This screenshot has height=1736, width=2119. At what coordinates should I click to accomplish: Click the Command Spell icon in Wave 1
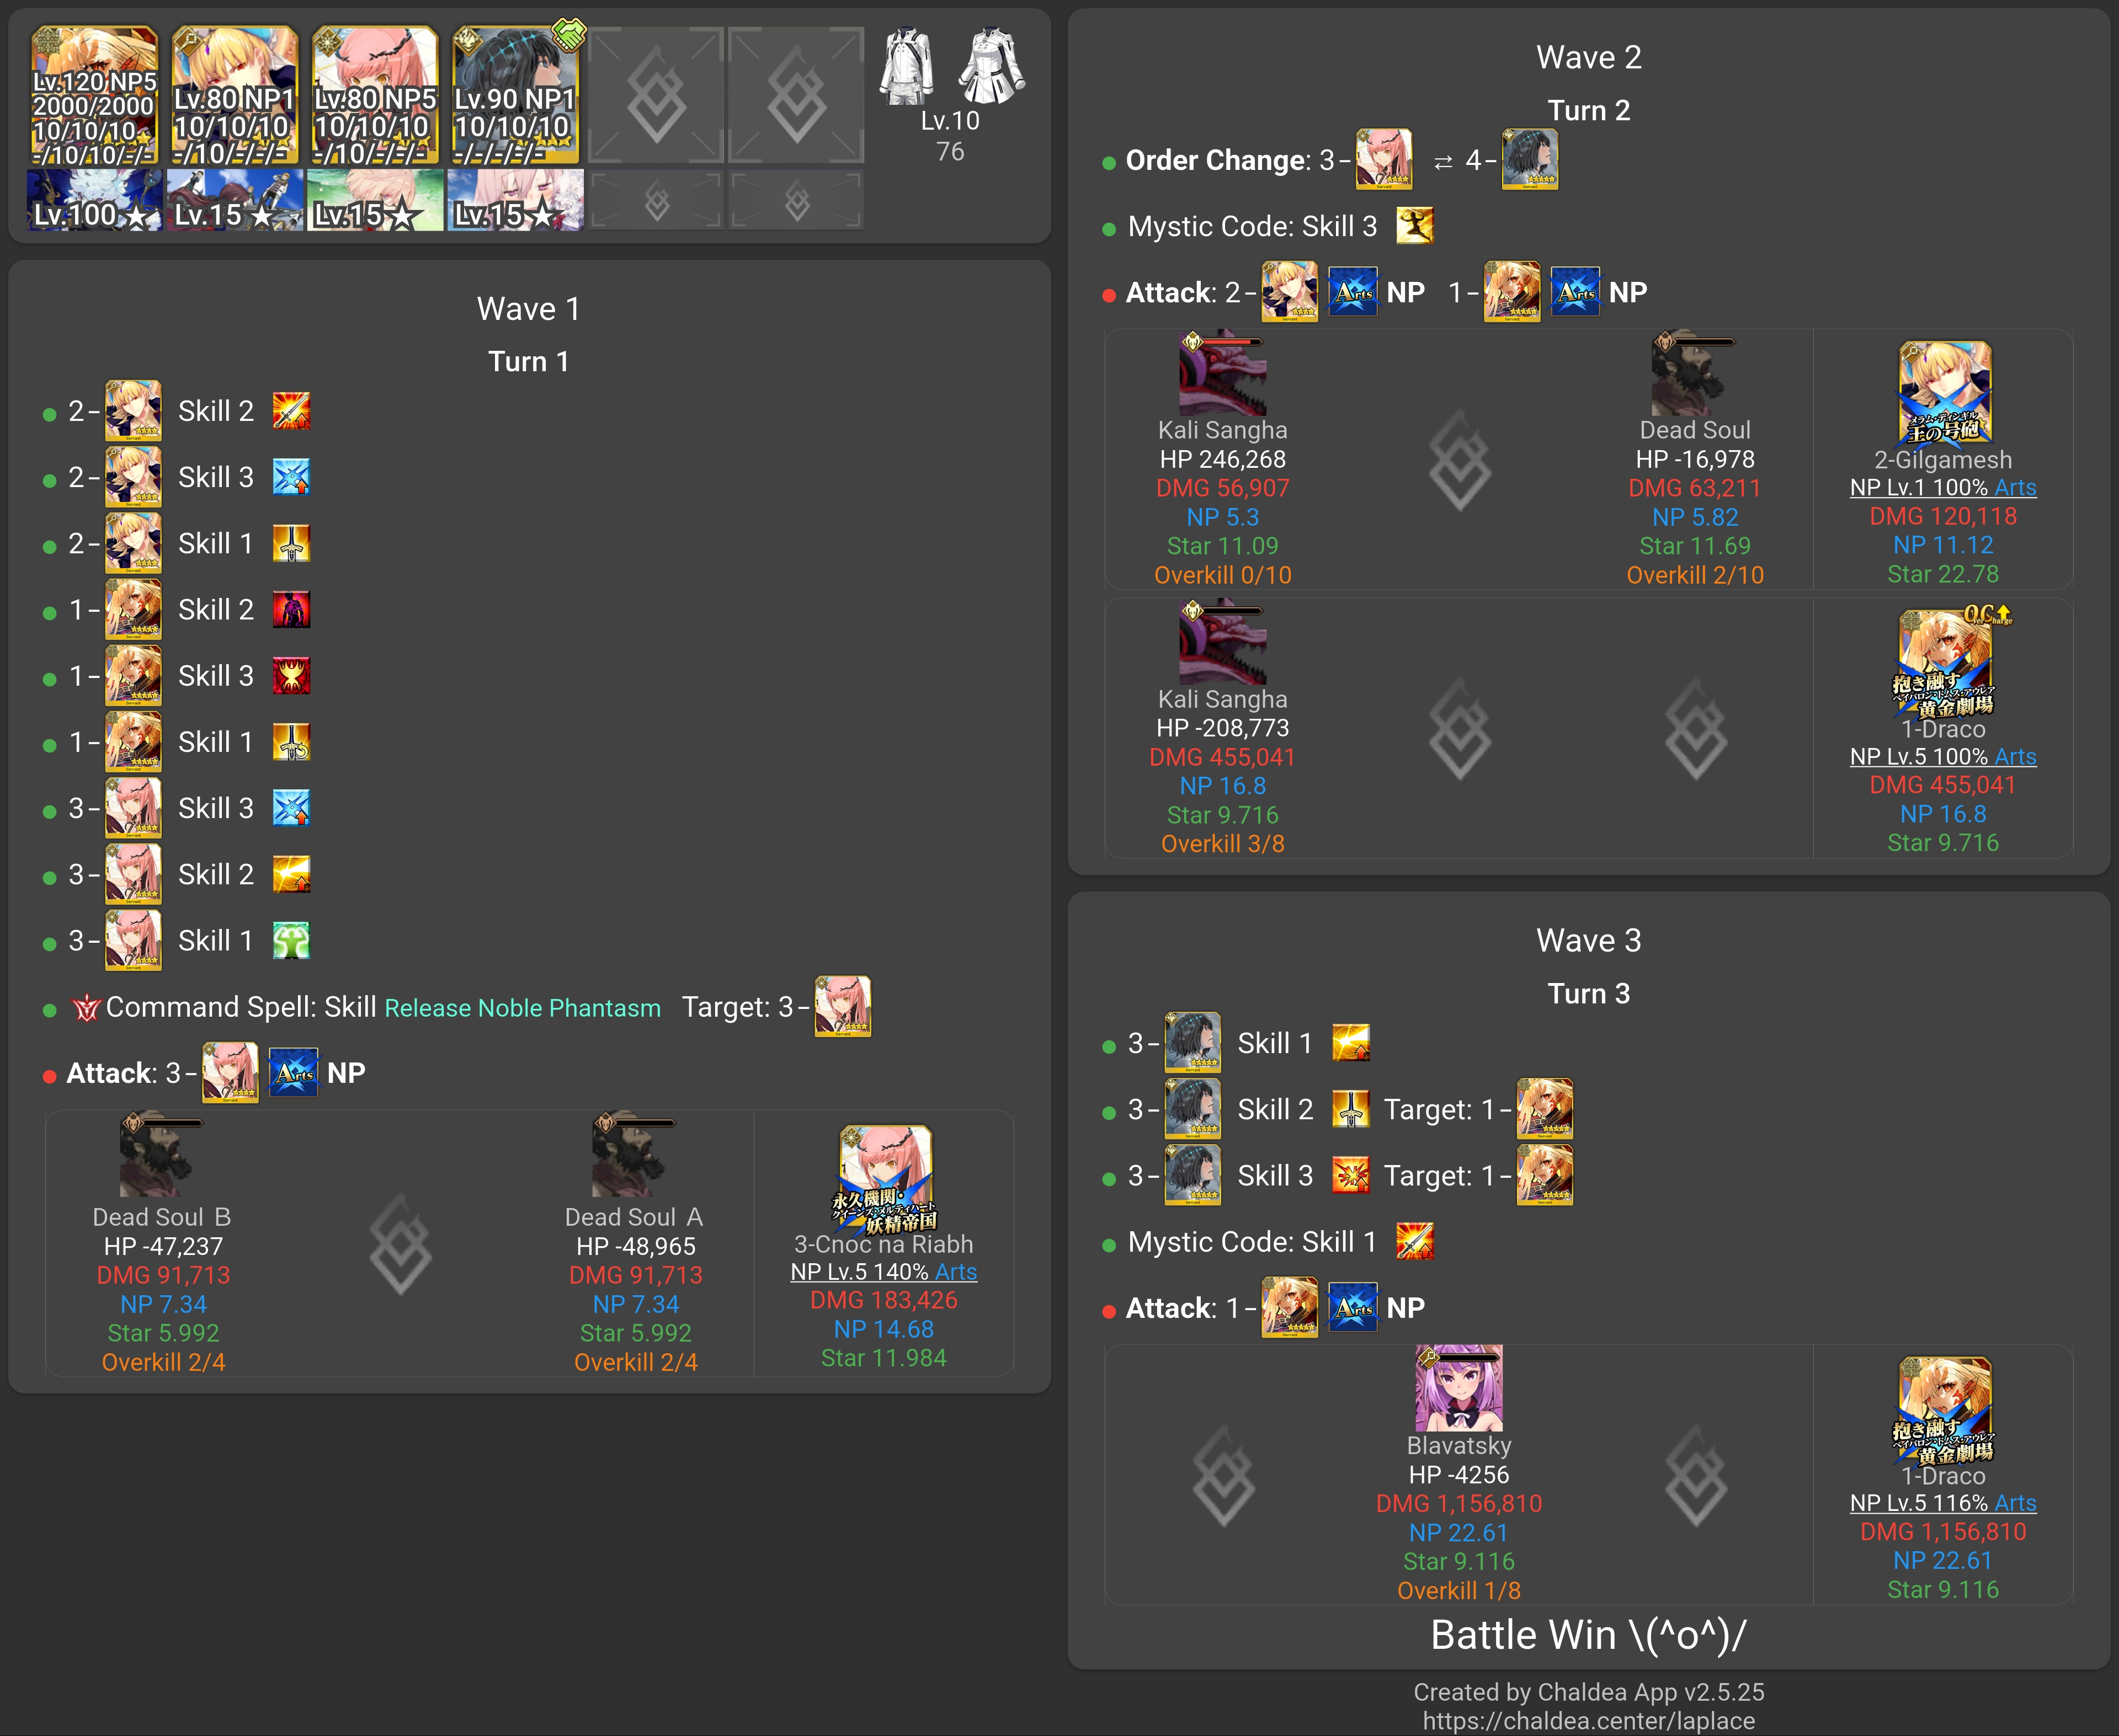tap(86, 1008)
